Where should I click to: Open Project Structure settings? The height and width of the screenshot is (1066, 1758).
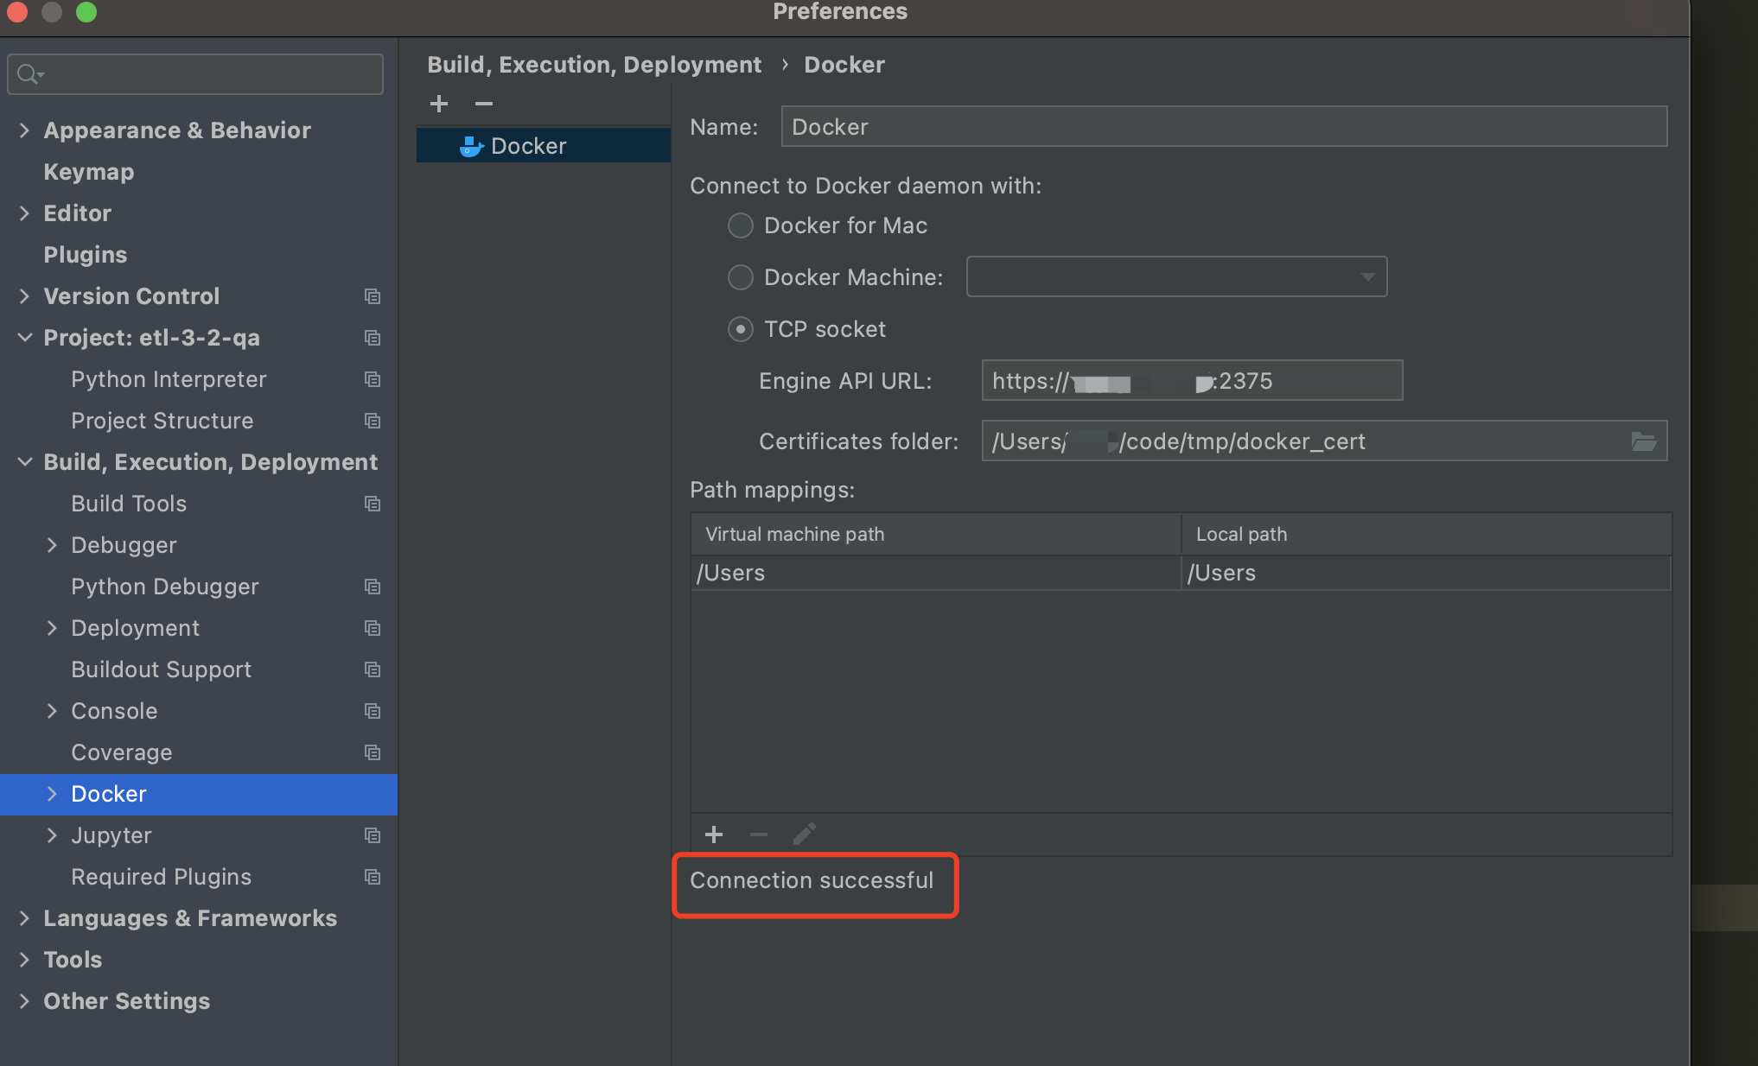click(x=162, y=421)
